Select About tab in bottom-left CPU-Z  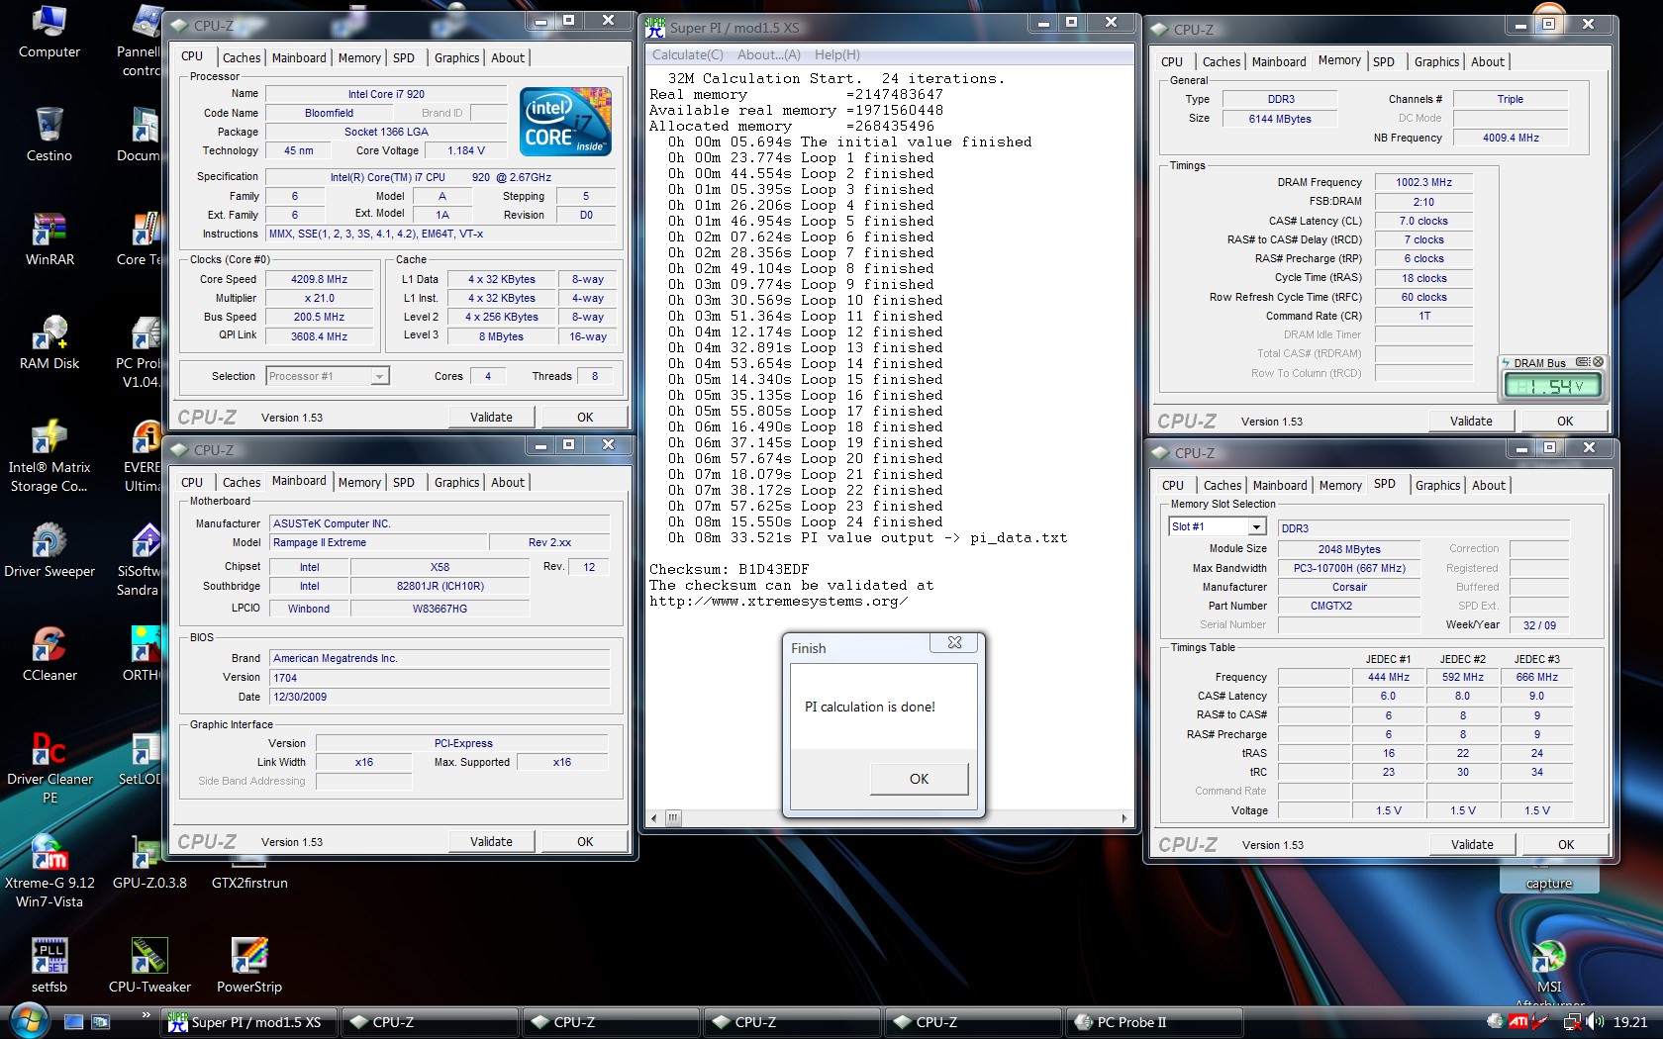(x=508, y=483)
